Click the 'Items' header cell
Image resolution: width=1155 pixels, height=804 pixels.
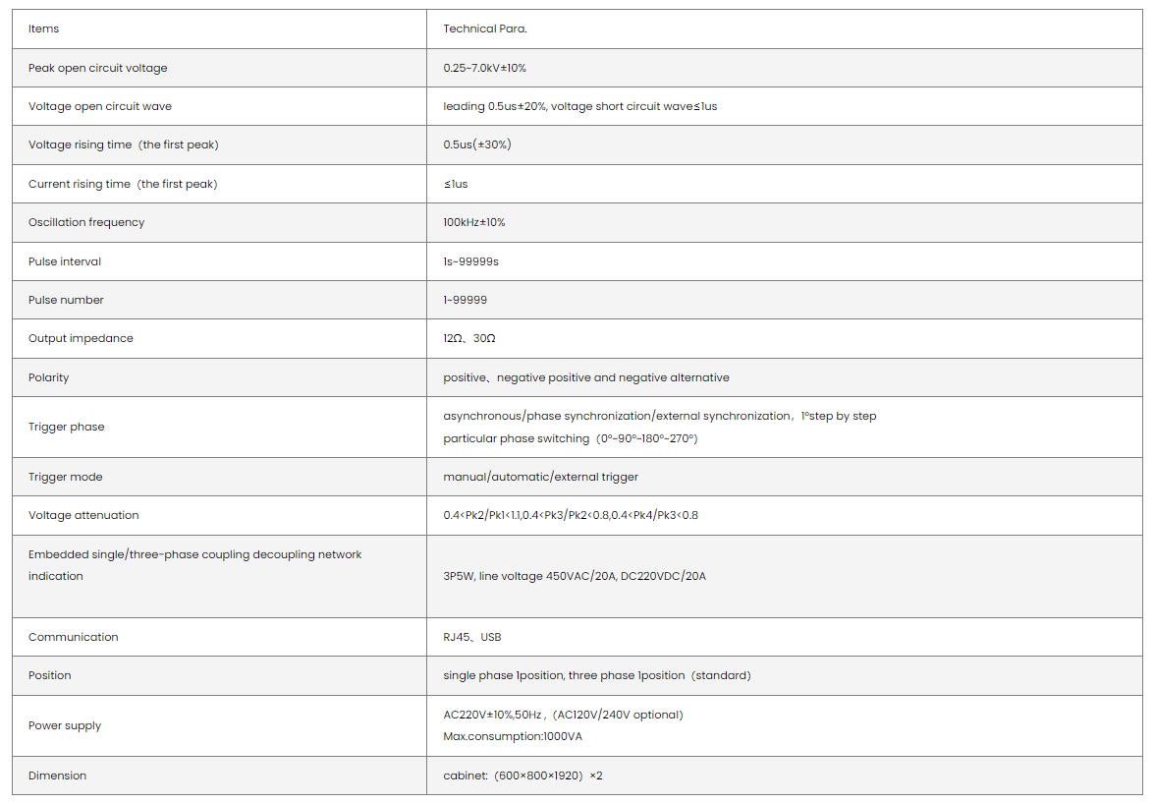[44, 29]
